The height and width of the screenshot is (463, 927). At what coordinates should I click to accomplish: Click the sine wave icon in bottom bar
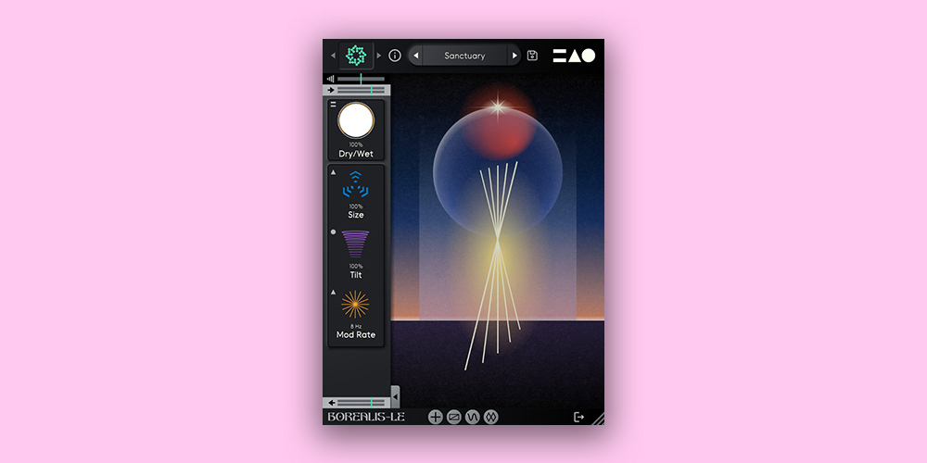point(472,417)
